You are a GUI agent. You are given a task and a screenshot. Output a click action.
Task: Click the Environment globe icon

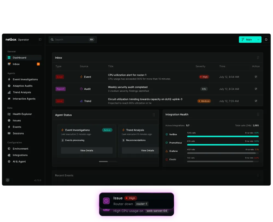coord(9,149)
